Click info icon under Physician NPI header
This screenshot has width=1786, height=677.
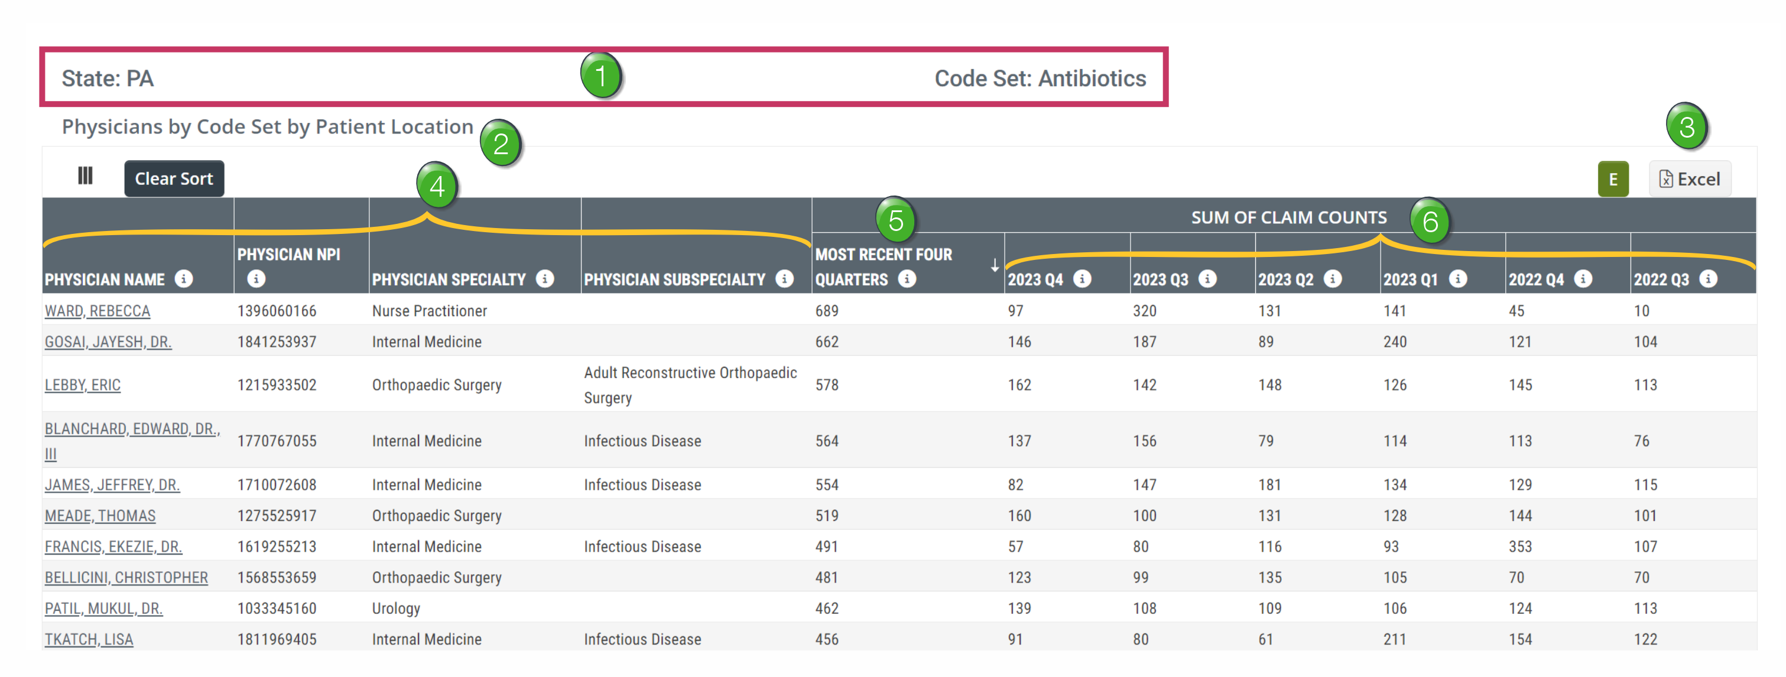tap(256, 279)
